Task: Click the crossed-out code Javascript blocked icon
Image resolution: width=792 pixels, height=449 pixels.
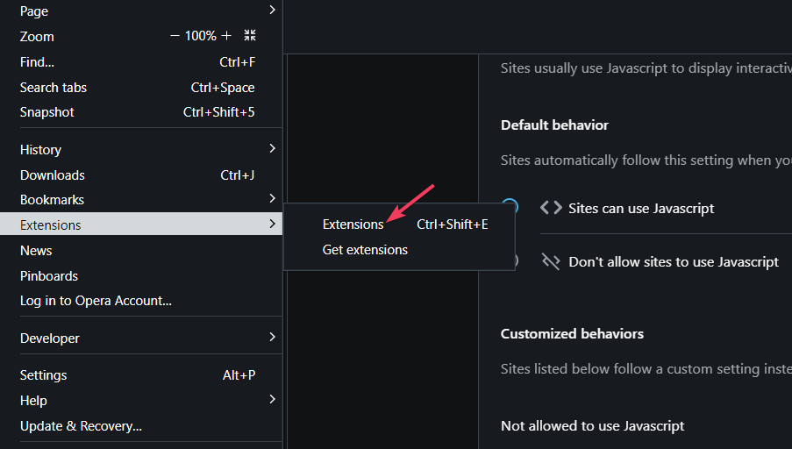Action: [551, 261]
